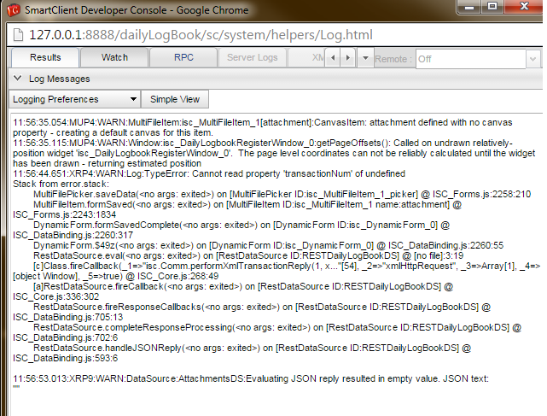Collapse the Log Messages section

pyautogui.click(x=17, y=79)
